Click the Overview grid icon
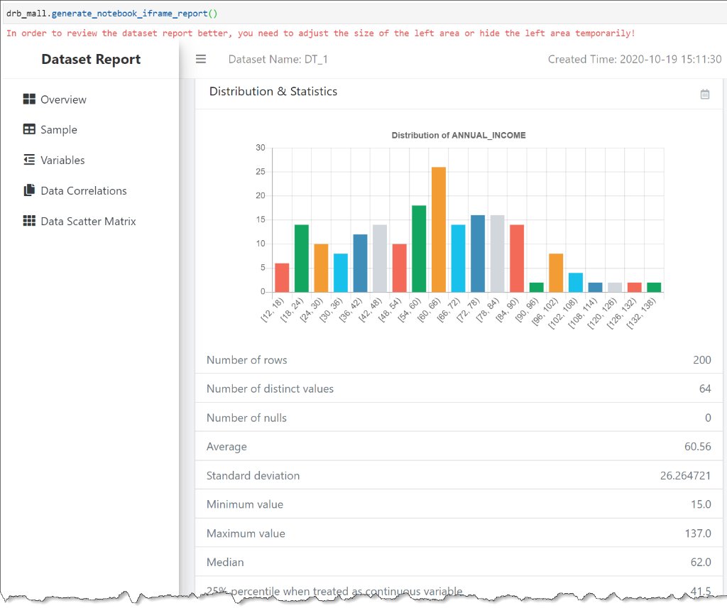The height and width of the screenshot is (613, 727). click(x=29, y=99)
